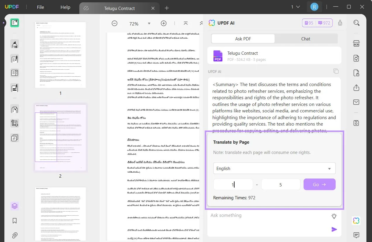
Task: Open the Crop Pages tool
Action: pyautogui.click(x=15, y=123)
